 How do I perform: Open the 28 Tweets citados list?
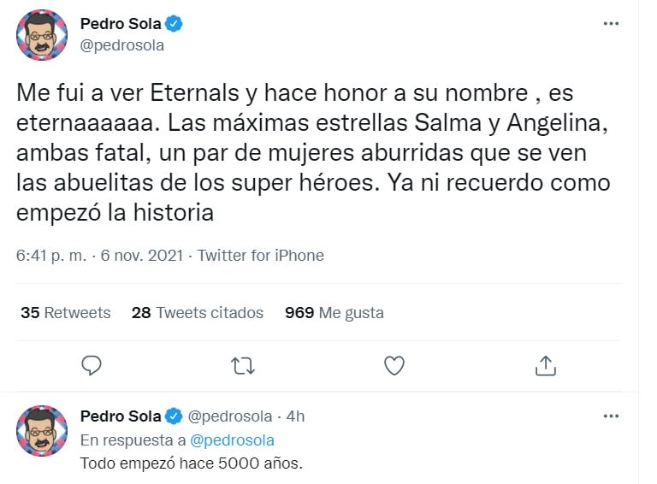198,313
